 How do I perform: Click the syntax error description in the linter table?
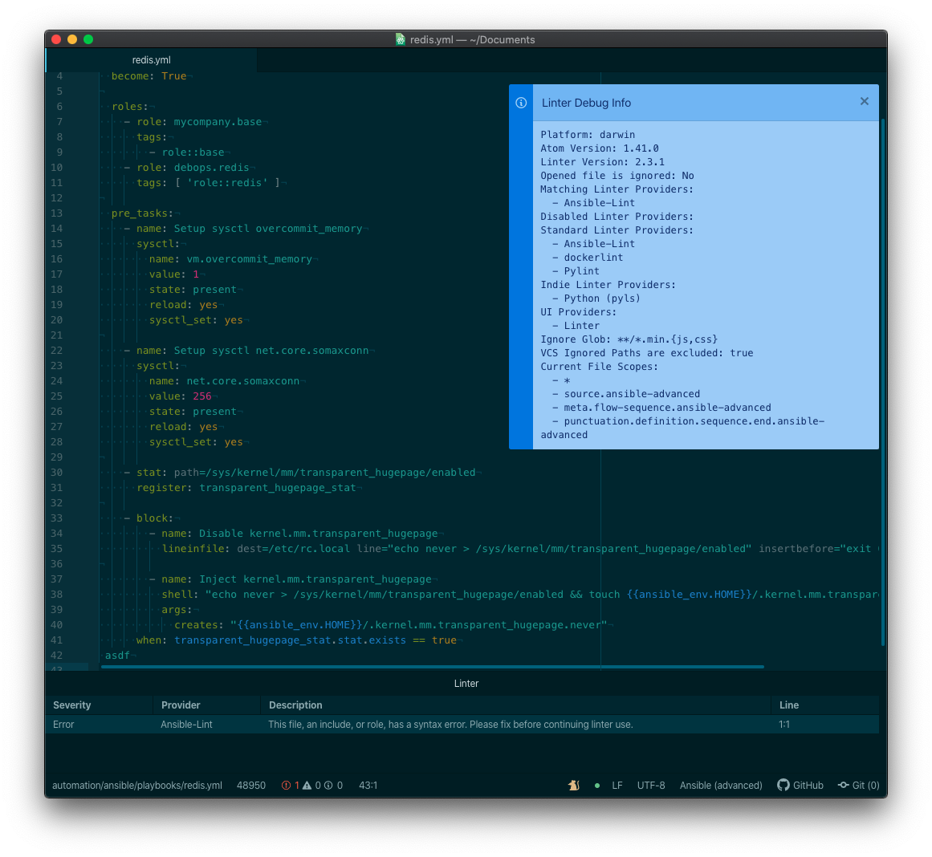tap(450, 724)
